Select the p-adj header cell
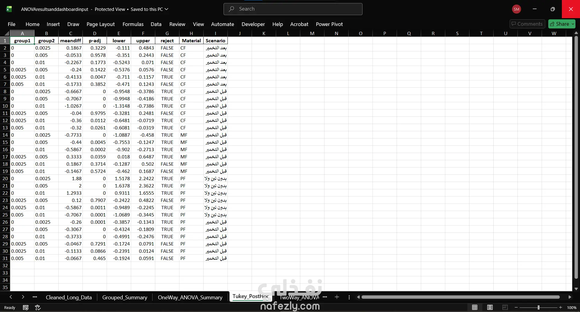This screenshot has width=580, height=312. point(95,41)
